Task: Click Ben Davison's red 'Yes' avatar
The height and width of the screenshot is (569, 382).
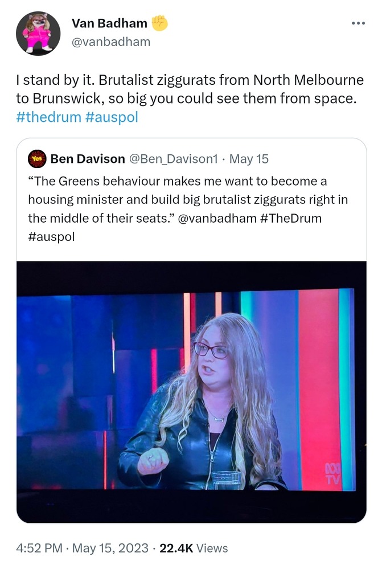Action: click(37, 159)
